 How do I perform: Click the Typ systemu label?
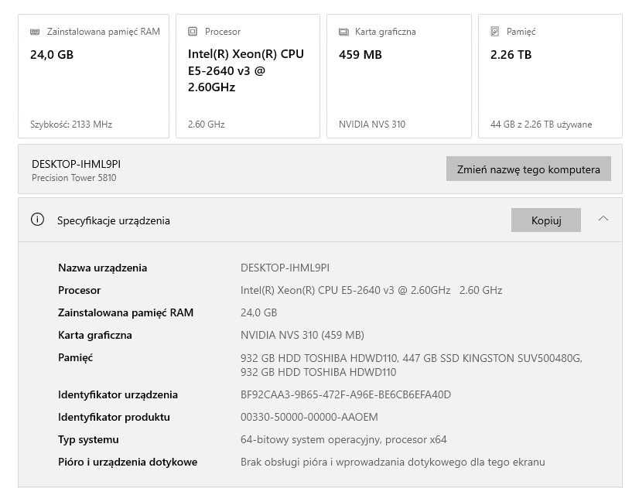click(88, 439)
